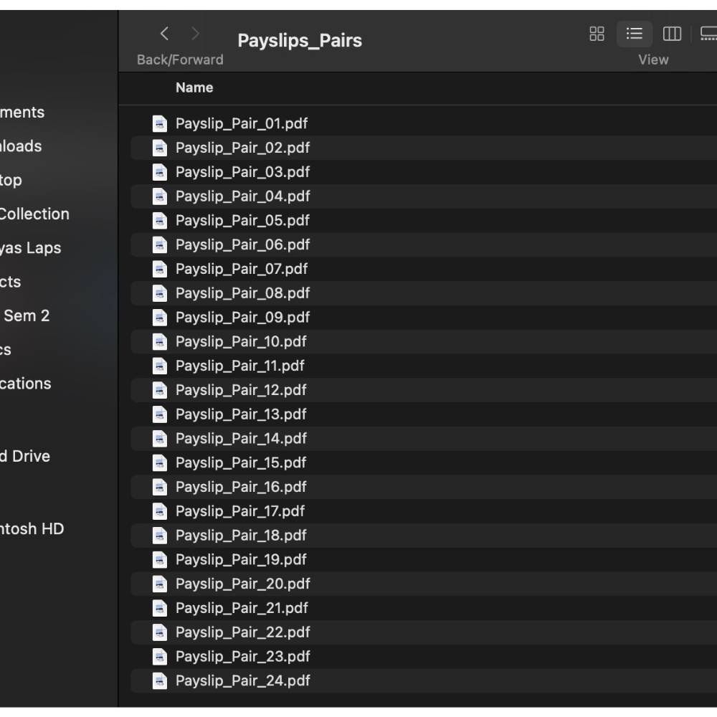Select Payslip_Pair_05.pdf
The height and width of the screenshot is (717, 717).
tap(242, 220)
